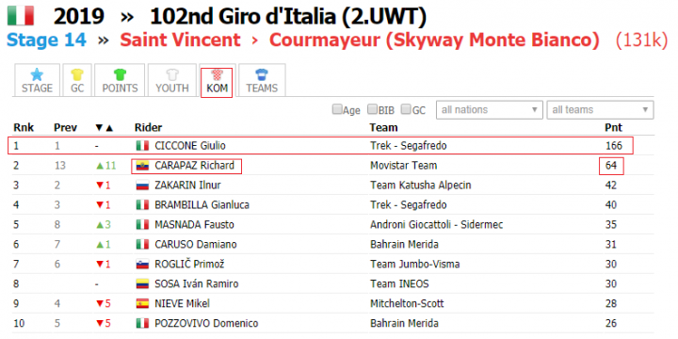678x339 pixels.
Task: Open CICCONE Giulio rider page
Action: [190, 146]
